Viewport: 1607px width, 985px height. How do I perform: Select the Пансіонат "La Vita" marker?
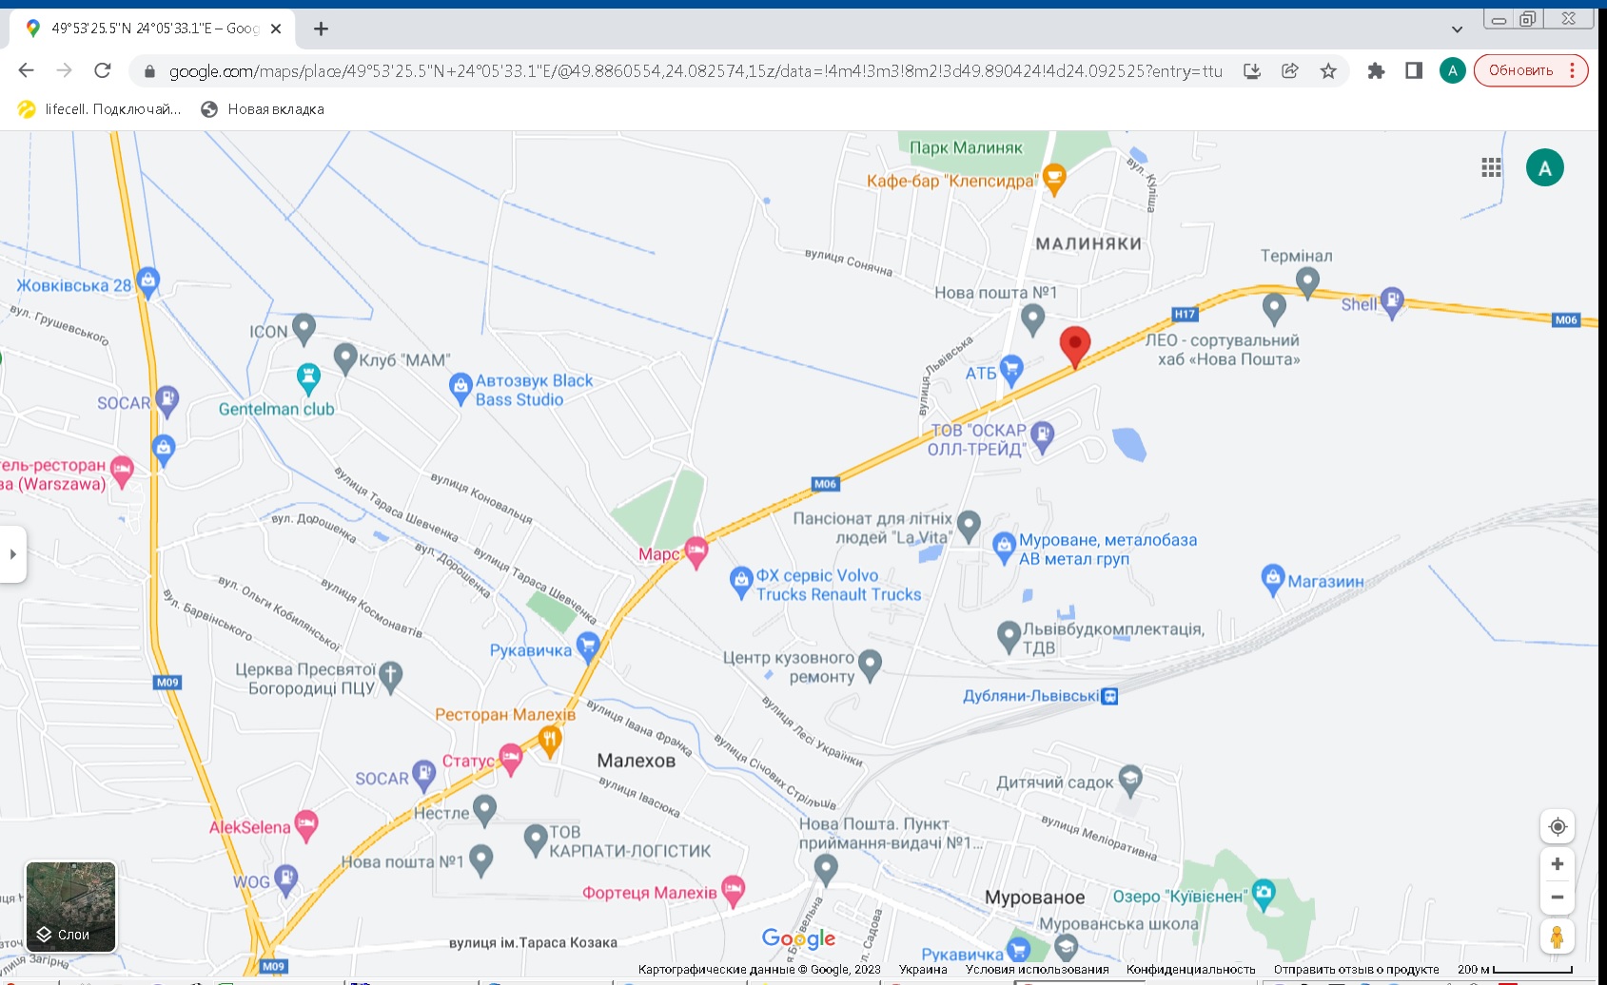pyautogui.click(x=969, y=524)
